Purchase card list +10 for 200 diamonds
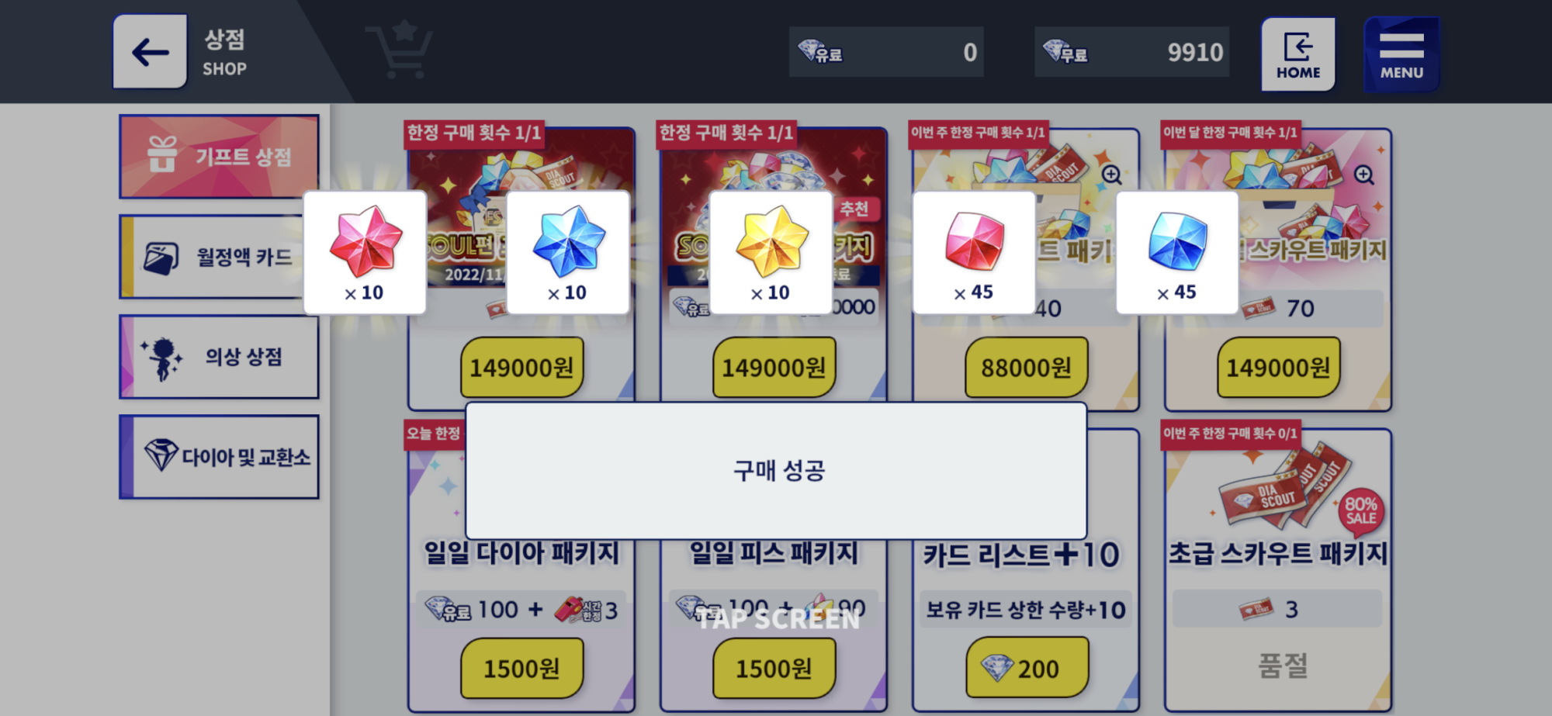1552x716 pixels. click(x=1027, y=668)
